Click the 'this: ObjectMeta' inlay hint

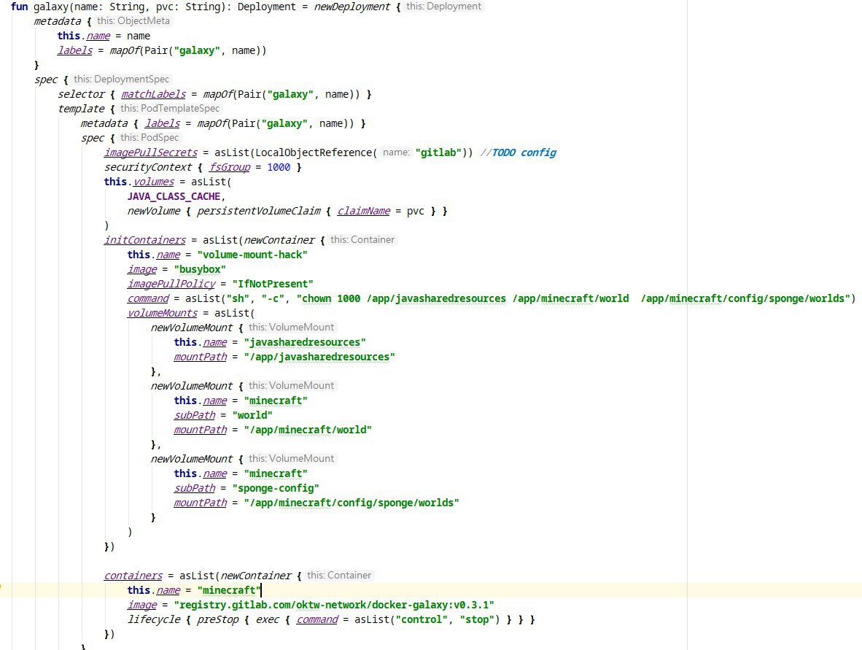[133, 21]
